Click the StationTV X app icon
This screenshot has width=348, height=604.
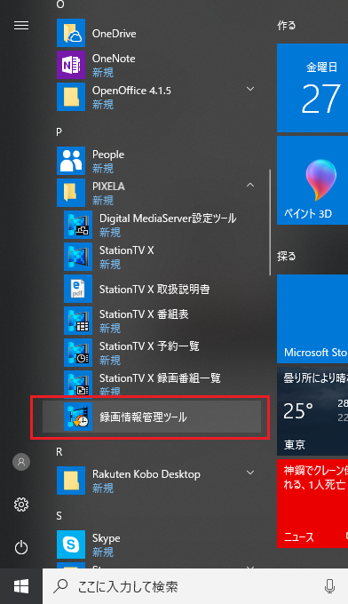[x=78, y=257]
